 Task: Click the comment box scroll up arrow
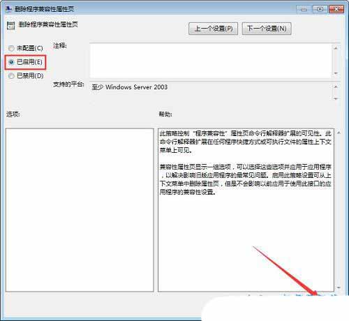pyautogui.click(x=336, y=48)
